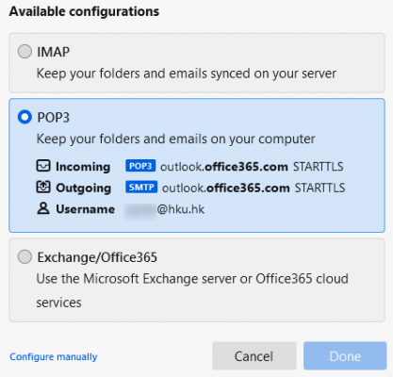
Task: Click the blue POP3 protocol badge
Action: pyautogui.click(x=140, y=166)
